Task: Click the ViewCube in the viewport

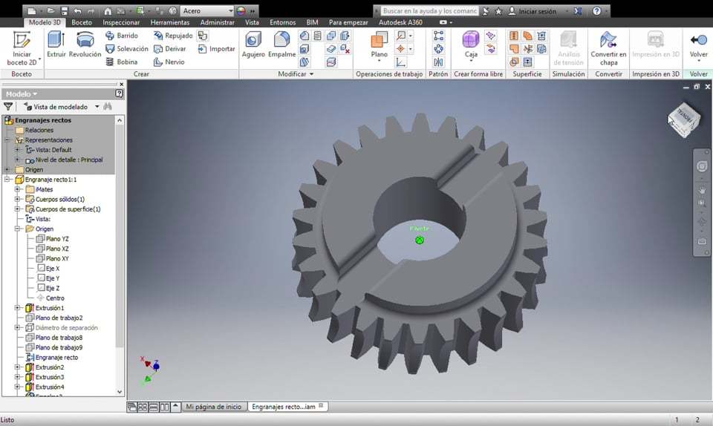Action: pyautogui.click(x=684, y=119)
